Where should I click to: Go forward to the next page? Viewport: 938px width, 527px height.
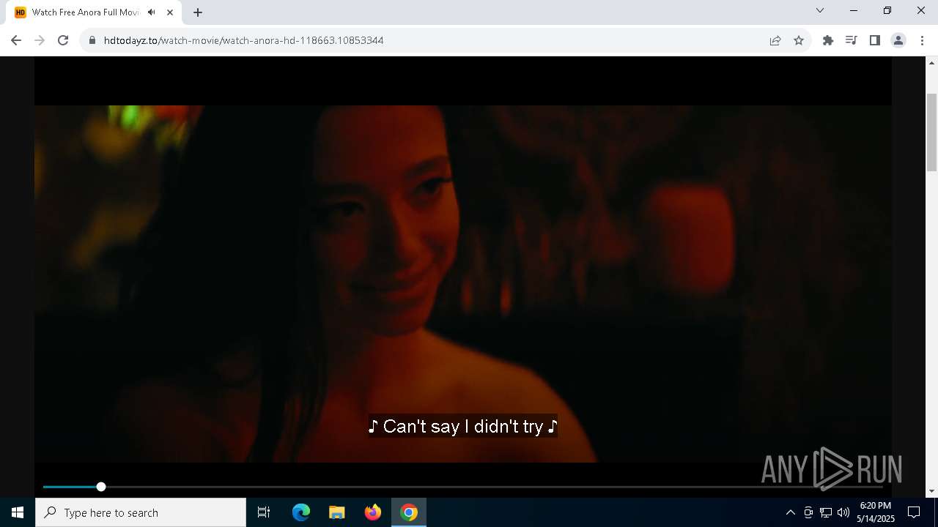coord(40,40)
